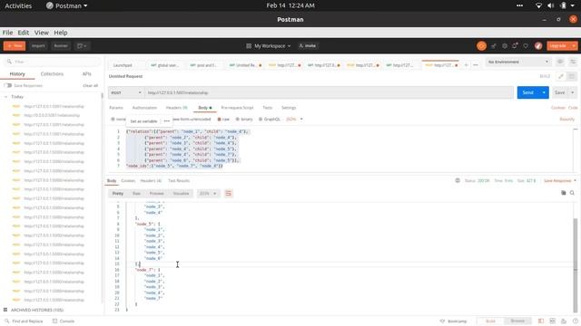Click the heart icon in header
Screen dimensions: 581x326
526,46
